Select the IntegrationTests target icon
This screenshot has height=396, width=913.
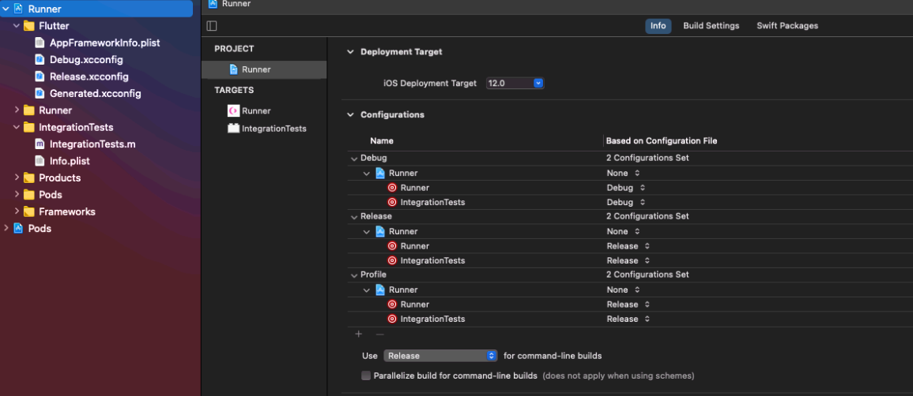coord(233,129)
